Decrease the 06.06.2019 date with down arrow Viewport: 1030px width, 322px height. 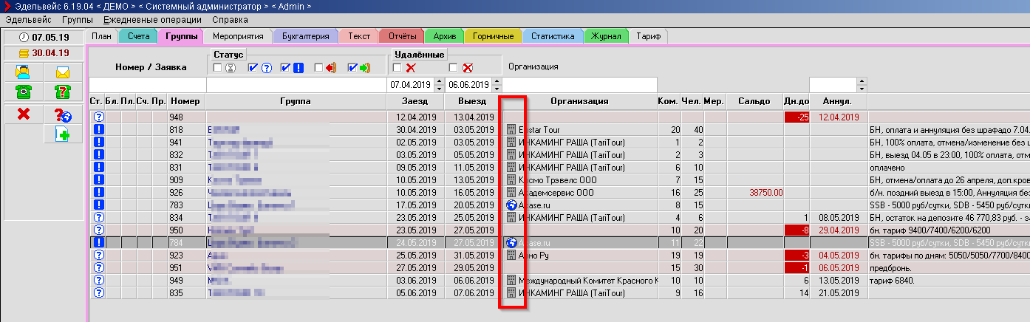point(497,88)
